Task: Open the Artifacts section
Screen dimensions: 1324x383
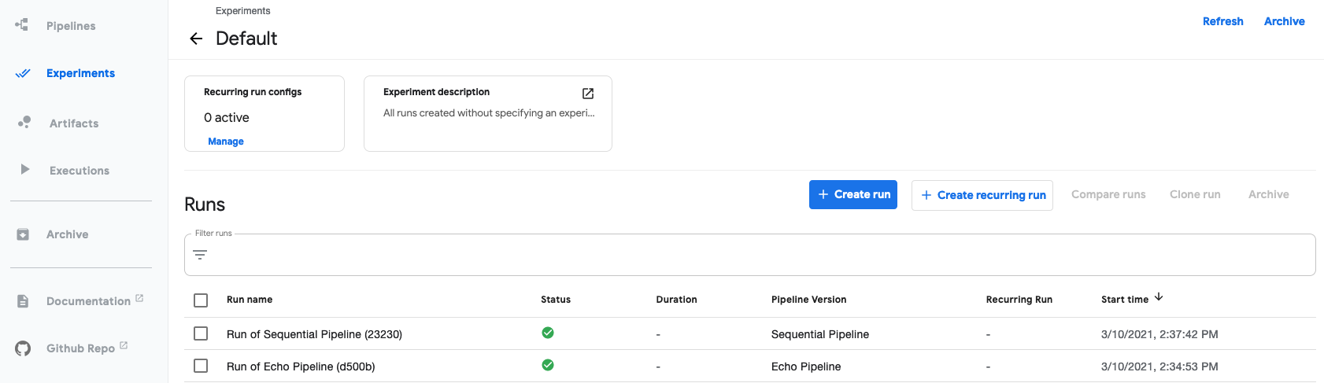Action: click(x=74, y=123)
